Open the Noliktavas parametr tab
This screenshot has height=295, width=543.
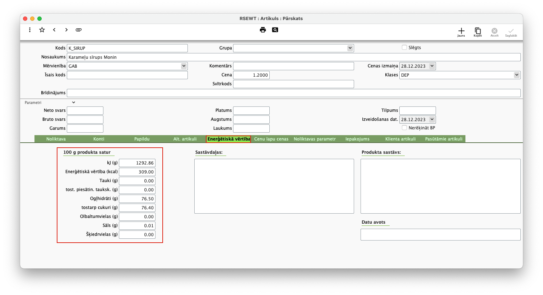tap(315, 139)
